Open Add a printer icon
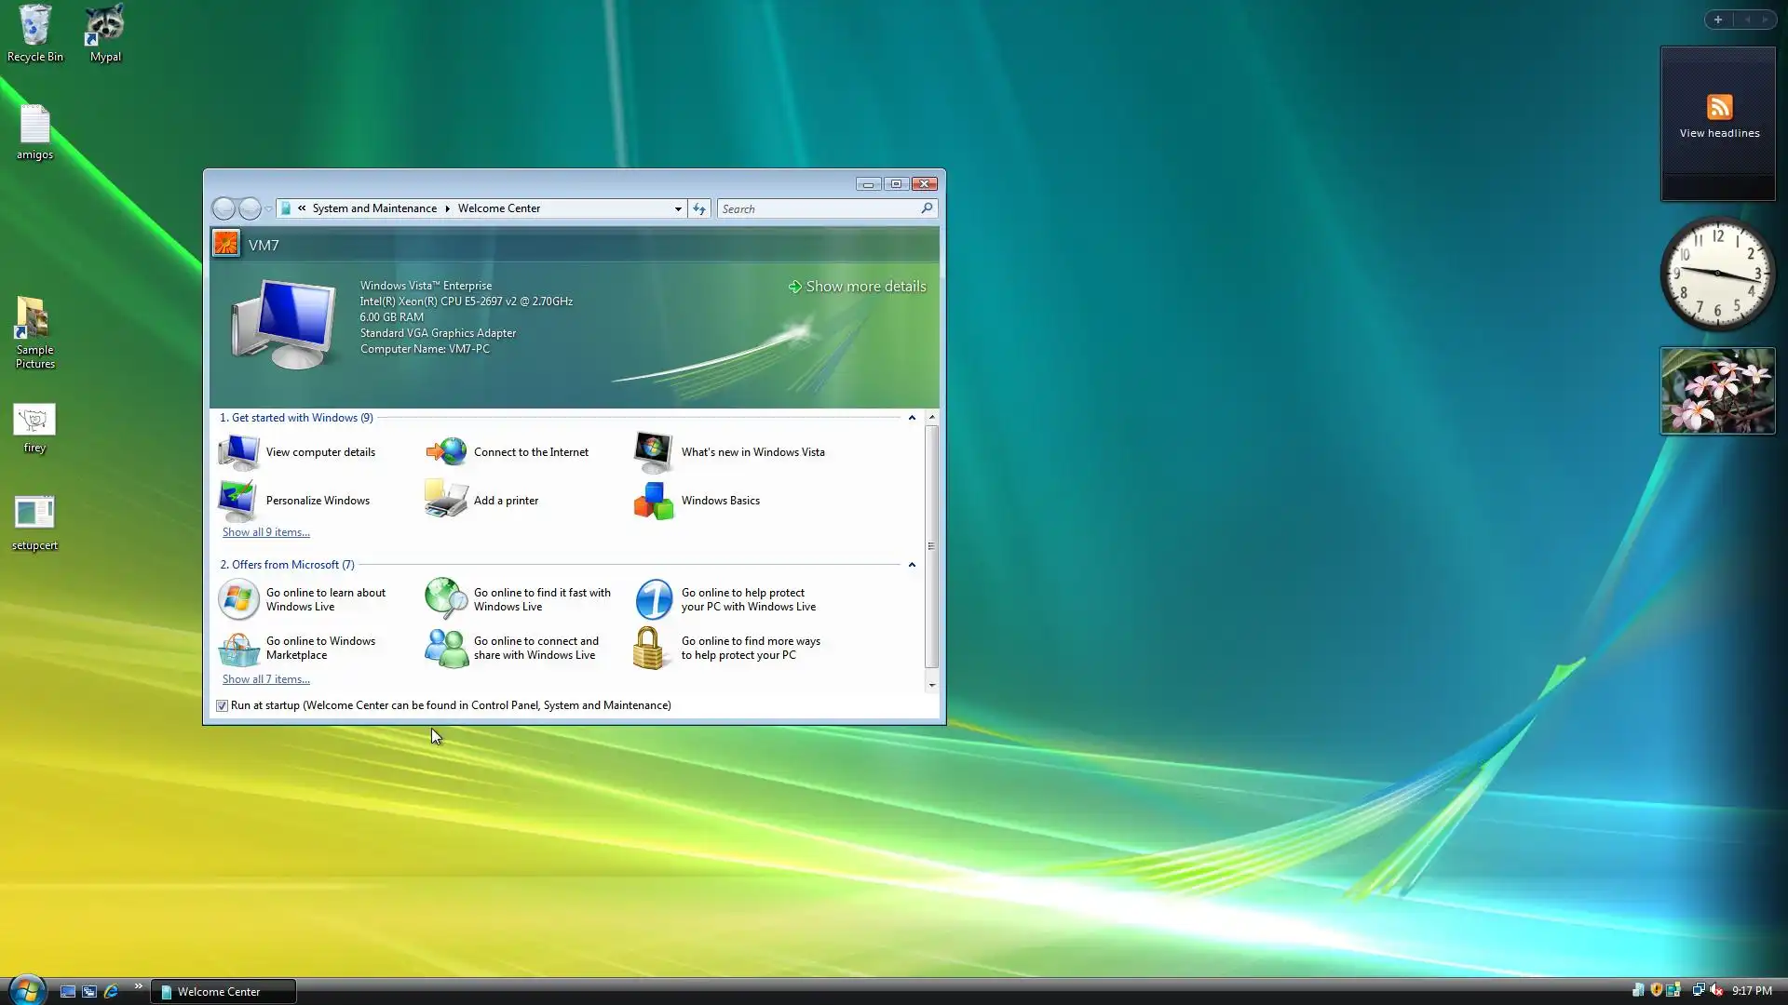The height and width of the screenshot is (1005, 1788). pyautogui.click(x=446, y=500)
